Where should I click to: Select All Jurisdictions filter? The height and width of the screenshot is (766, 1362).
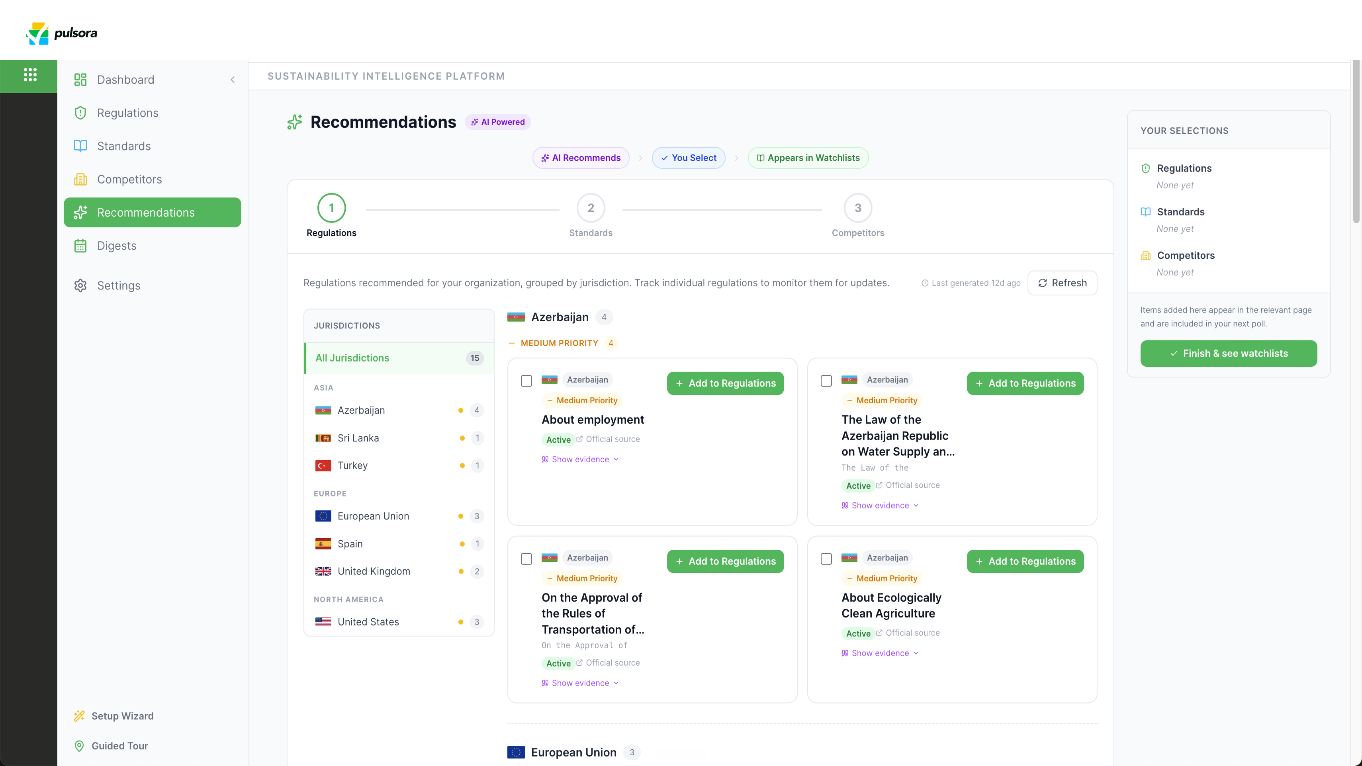point(399,358)
